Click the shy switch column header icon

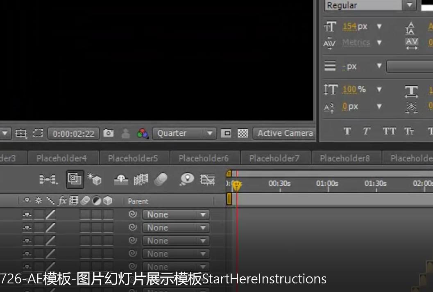pyautogui.click(x=27, y=201)
